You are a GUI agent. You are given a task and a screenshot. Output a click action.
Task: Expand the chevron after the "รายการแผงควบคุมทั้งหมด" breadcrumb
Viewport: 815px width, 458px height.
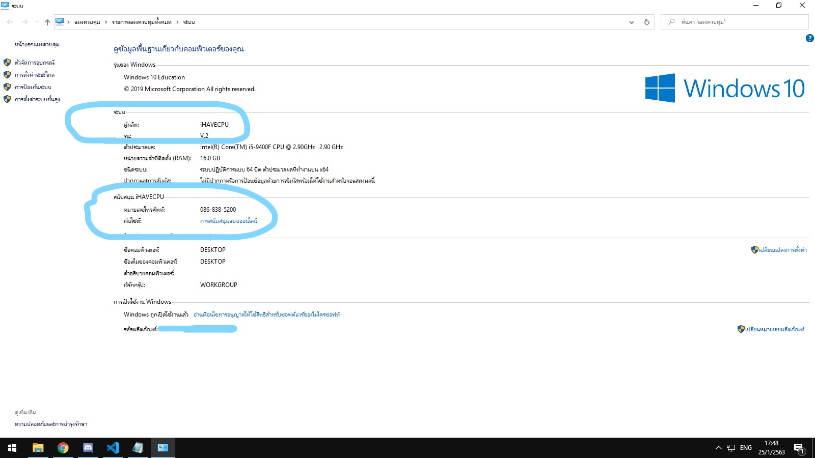tap(177, 22)
